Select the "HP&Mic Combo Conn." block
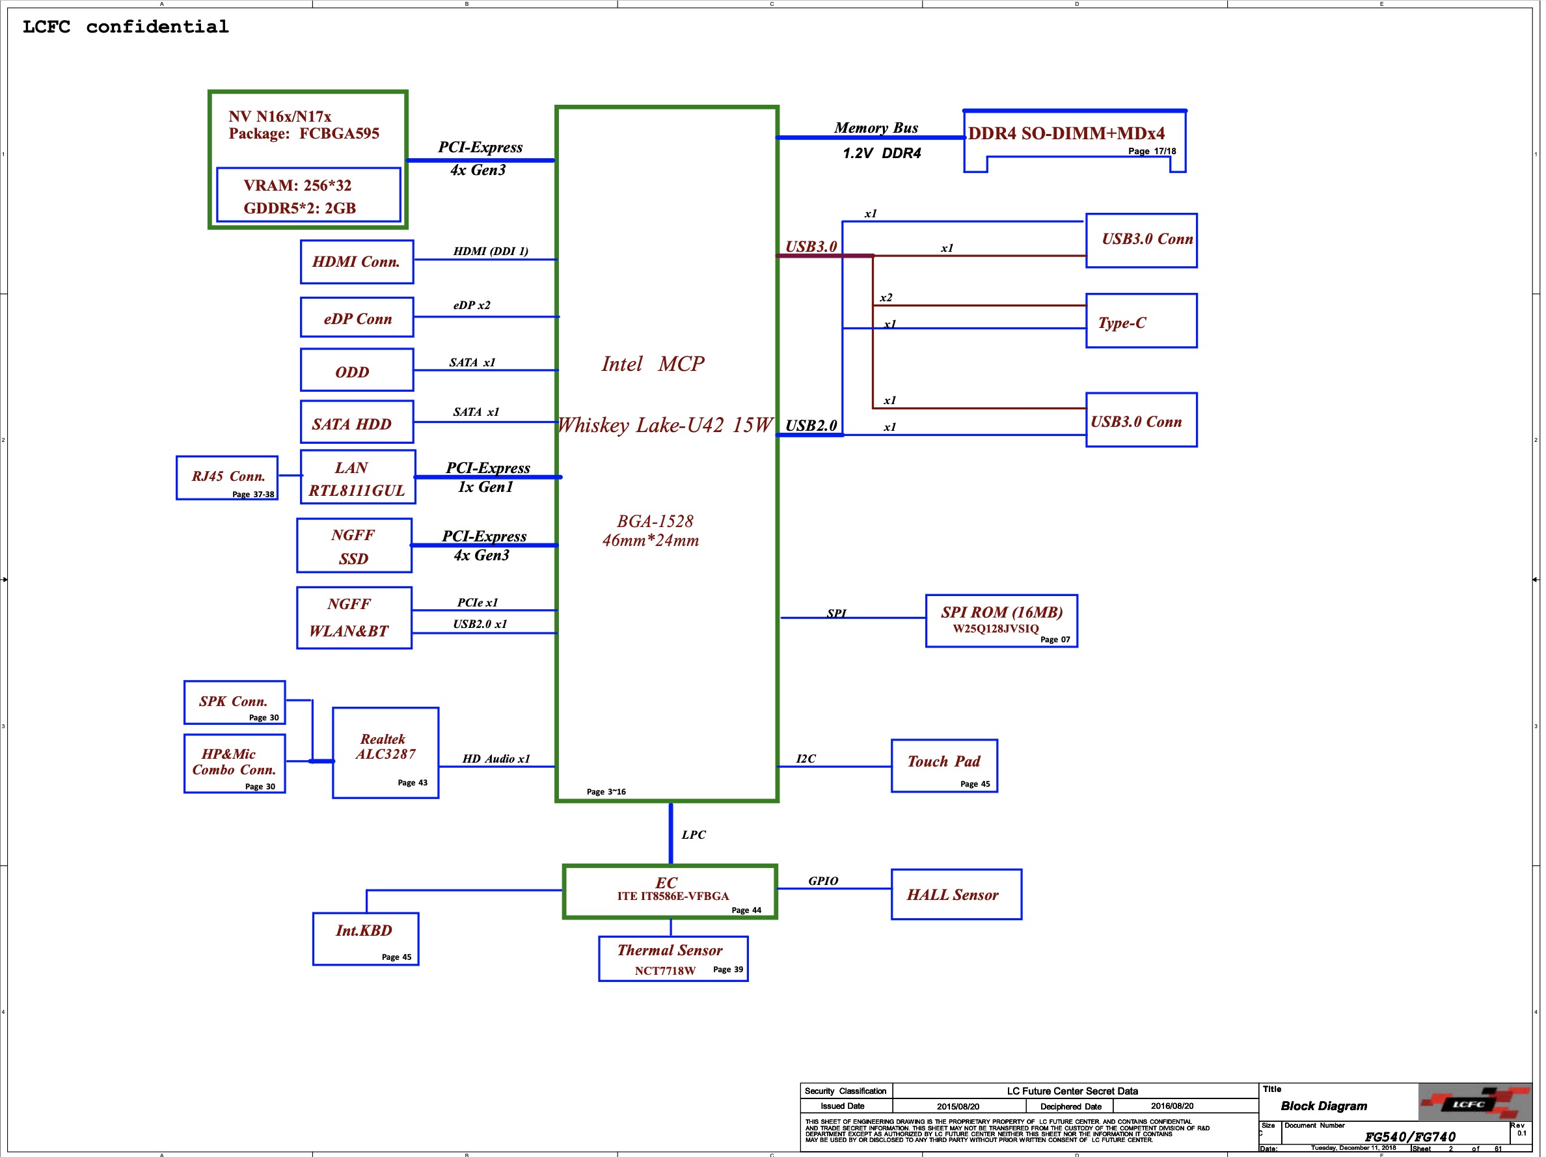The image size is (1546, 1157). click(x=235, y=763)
